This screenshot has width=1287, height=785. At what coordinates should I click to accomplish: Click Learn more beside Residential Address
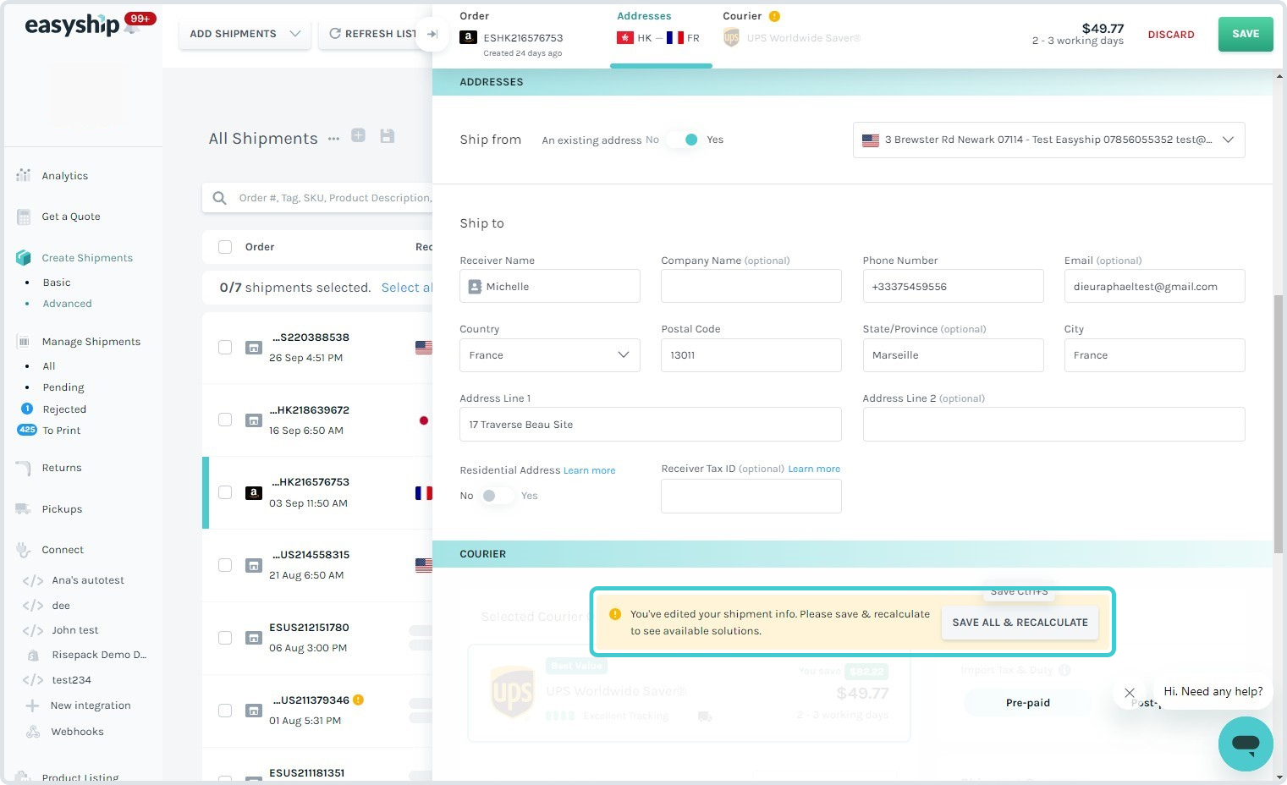[x=590, y=470]
